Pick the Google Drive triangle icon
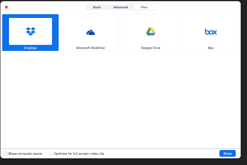 (151, 31)
